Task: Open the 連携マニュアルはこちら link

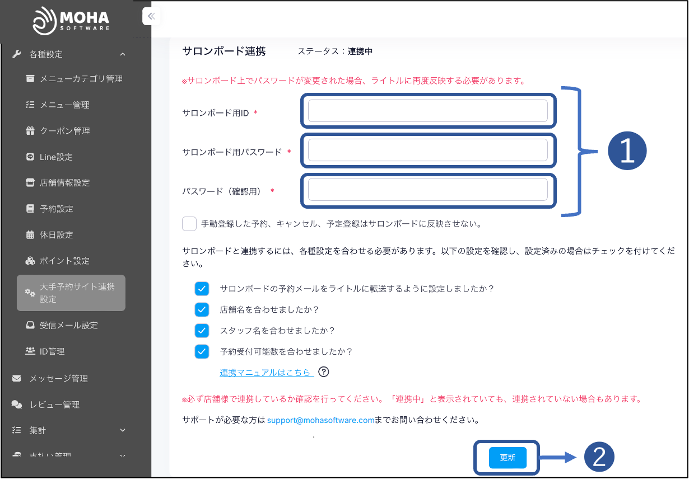Action: click(x=266, y=373)
